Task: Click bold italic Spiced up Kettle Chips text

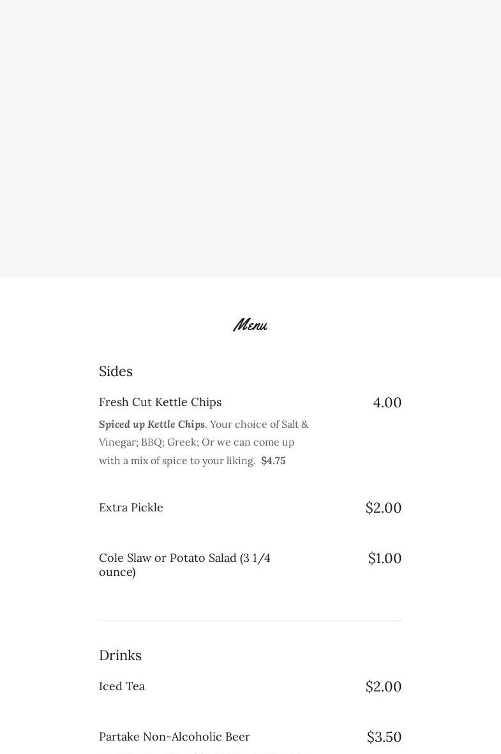Action: 152,425
